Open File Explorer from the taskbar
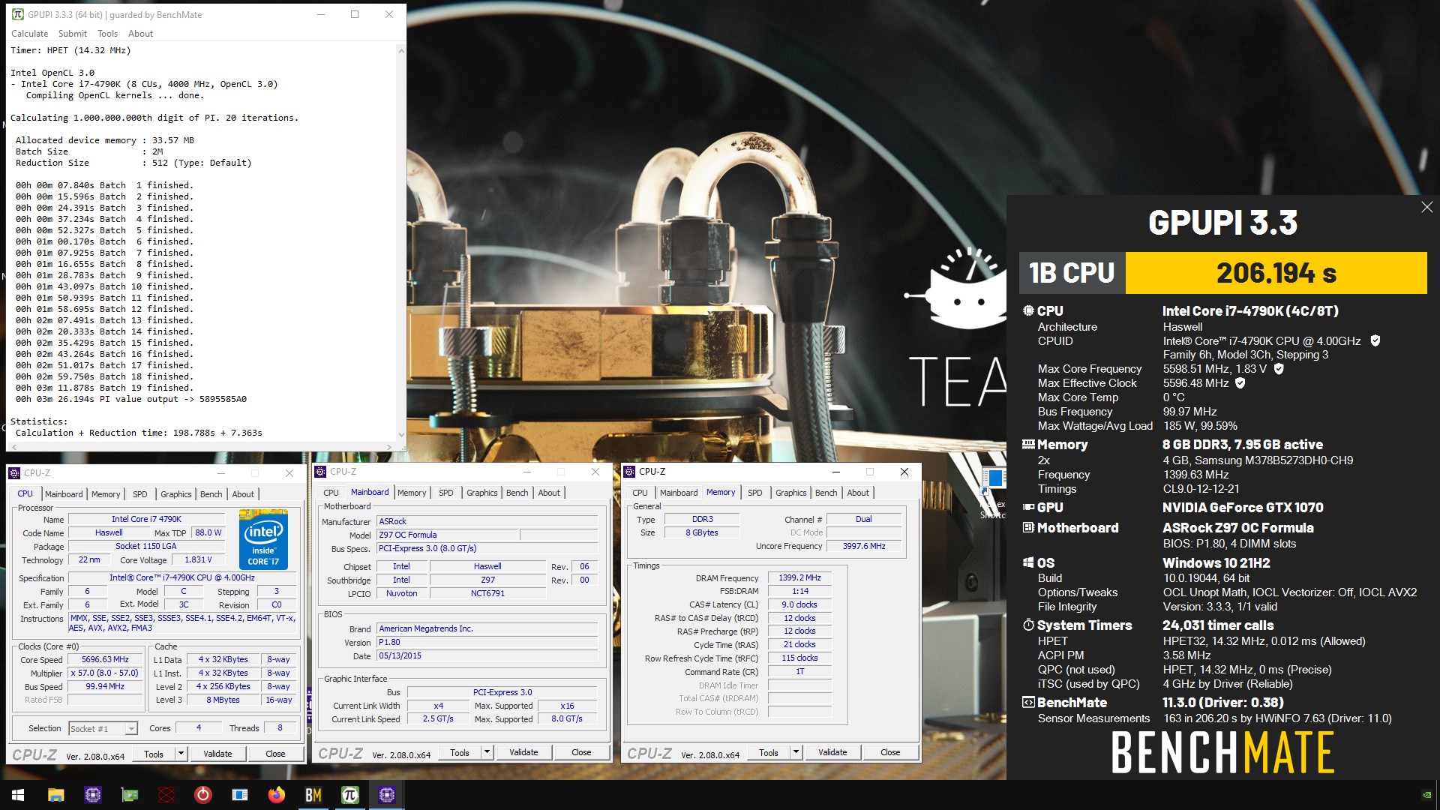This screenshot has height=810, width=1440. click(x=55, y=795)
